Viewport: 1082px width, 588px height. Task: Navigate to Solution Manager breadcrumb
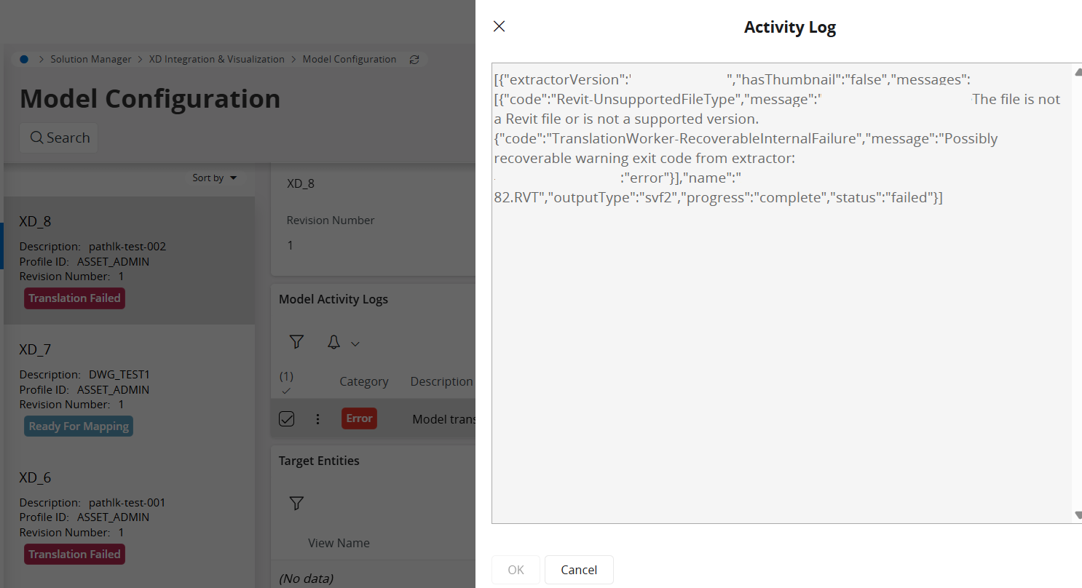90,60
